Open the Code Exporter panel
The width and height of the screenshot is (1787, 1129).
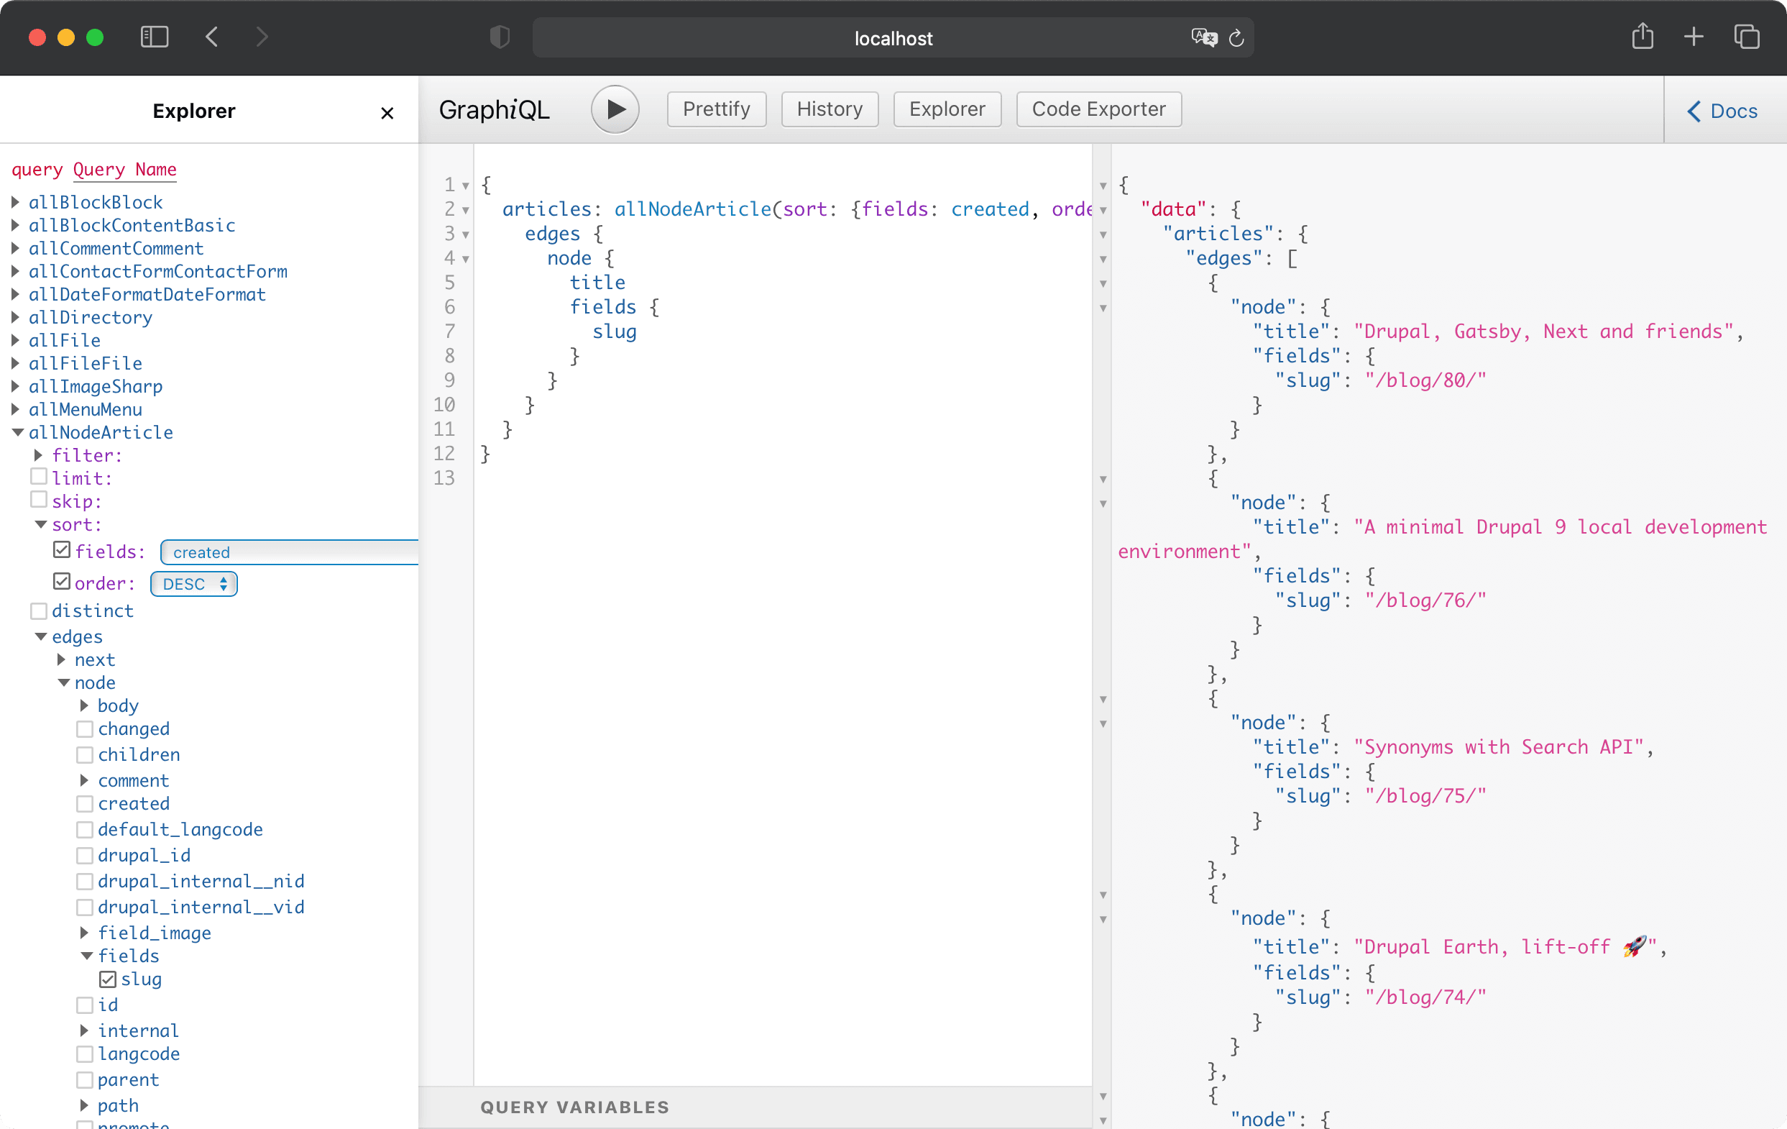coord(1100,108)
